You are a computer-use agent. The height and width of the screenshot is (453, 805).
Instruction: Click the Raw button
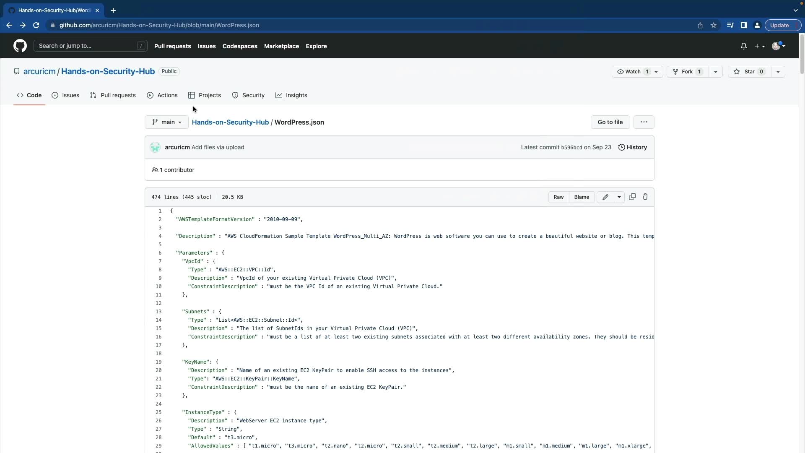coord(558,197)
